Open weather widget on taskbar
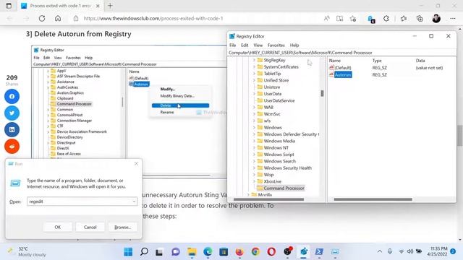Screen dimensions: 463x260 click(27, 251)
